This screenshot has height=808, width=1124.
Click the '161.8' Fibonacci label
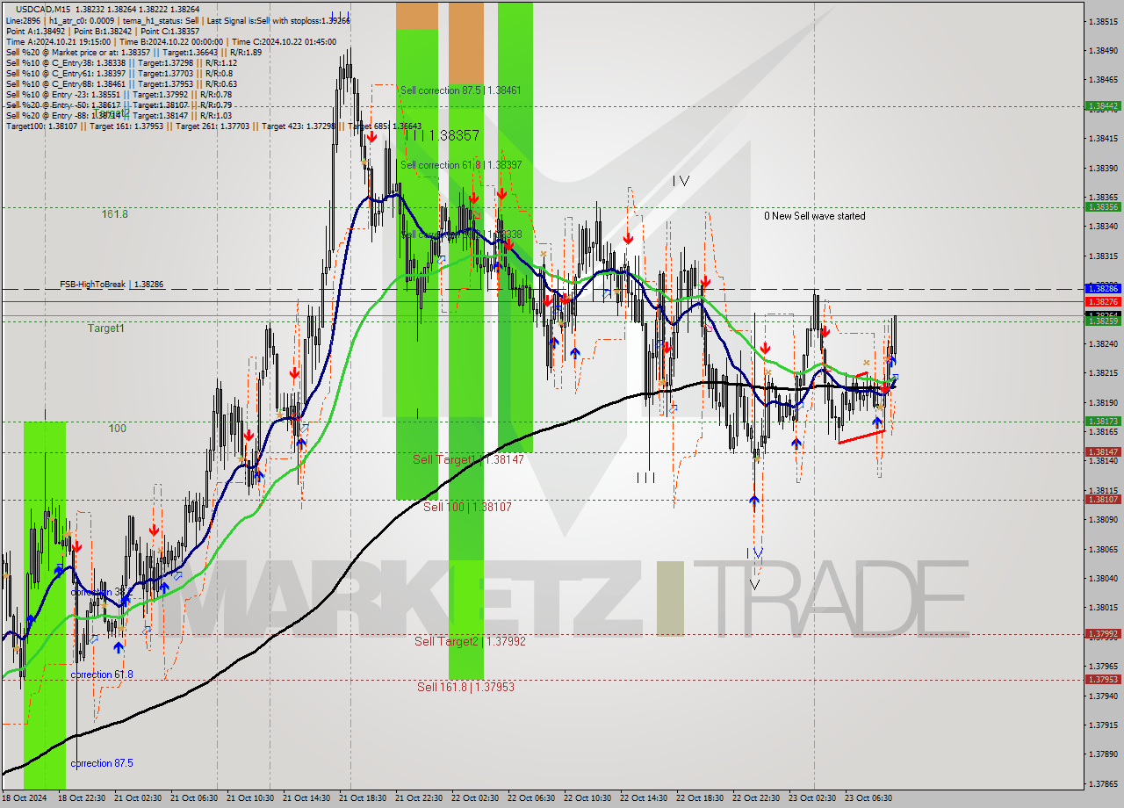pos(115,213)
